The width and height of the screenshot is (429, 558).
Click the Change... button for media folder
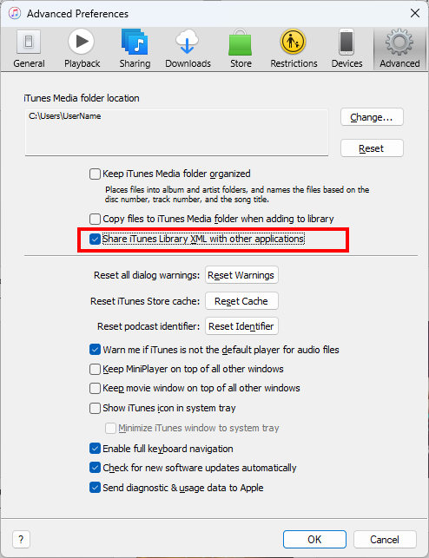[x=372, y=117]
